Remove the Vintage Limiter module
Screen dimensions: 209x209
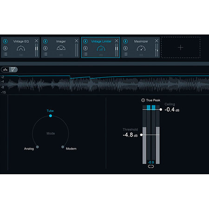(x=117, y=41)
